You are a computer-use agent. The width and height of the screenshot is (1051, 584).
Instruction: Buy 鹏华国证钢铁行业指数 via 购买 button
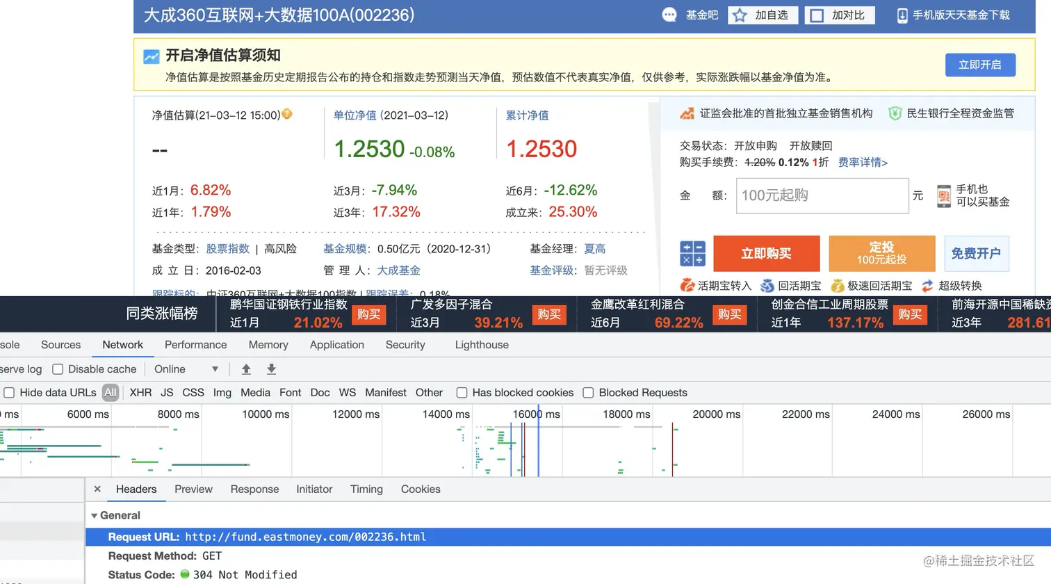pyautogui.click(x=369, y=315)
